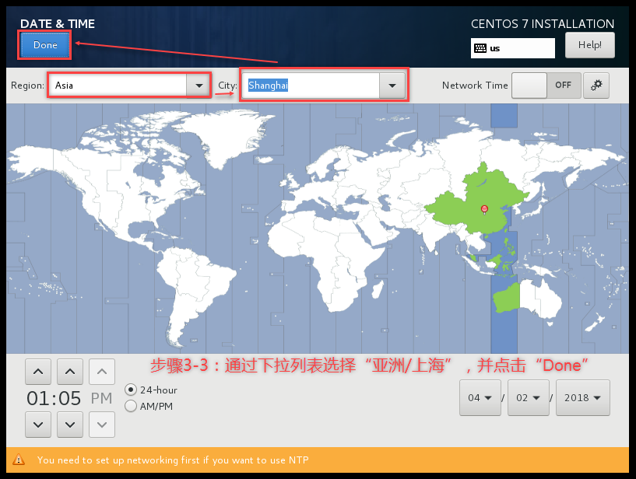
Task: Open the day dropdown showing 02
Action: (528, 397)
